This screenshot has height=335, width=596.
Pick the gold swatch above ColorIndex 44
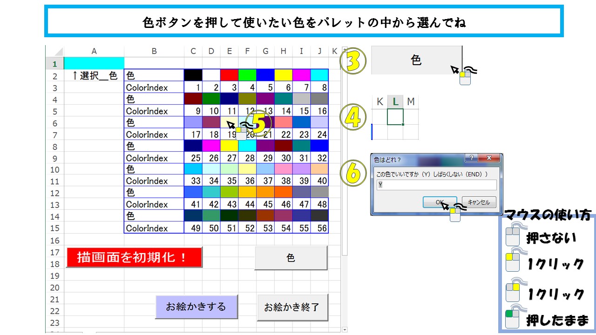247,192
